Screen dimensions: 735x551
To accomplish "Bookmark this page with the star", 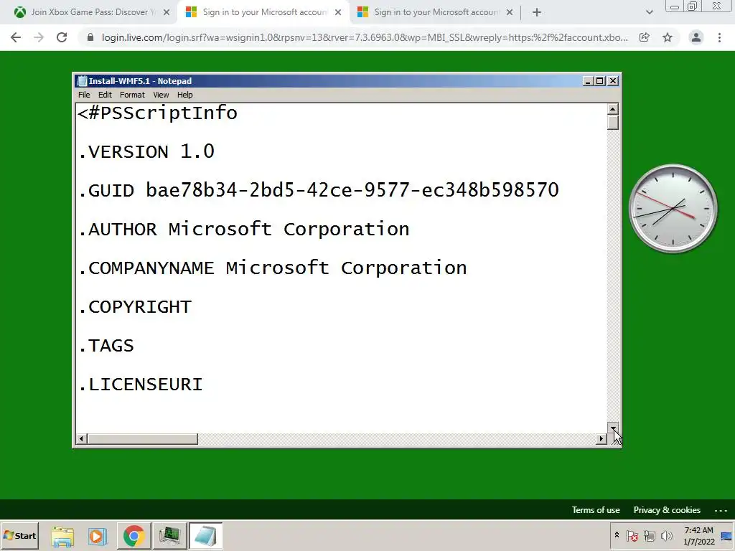I will (x=668, y=37).
